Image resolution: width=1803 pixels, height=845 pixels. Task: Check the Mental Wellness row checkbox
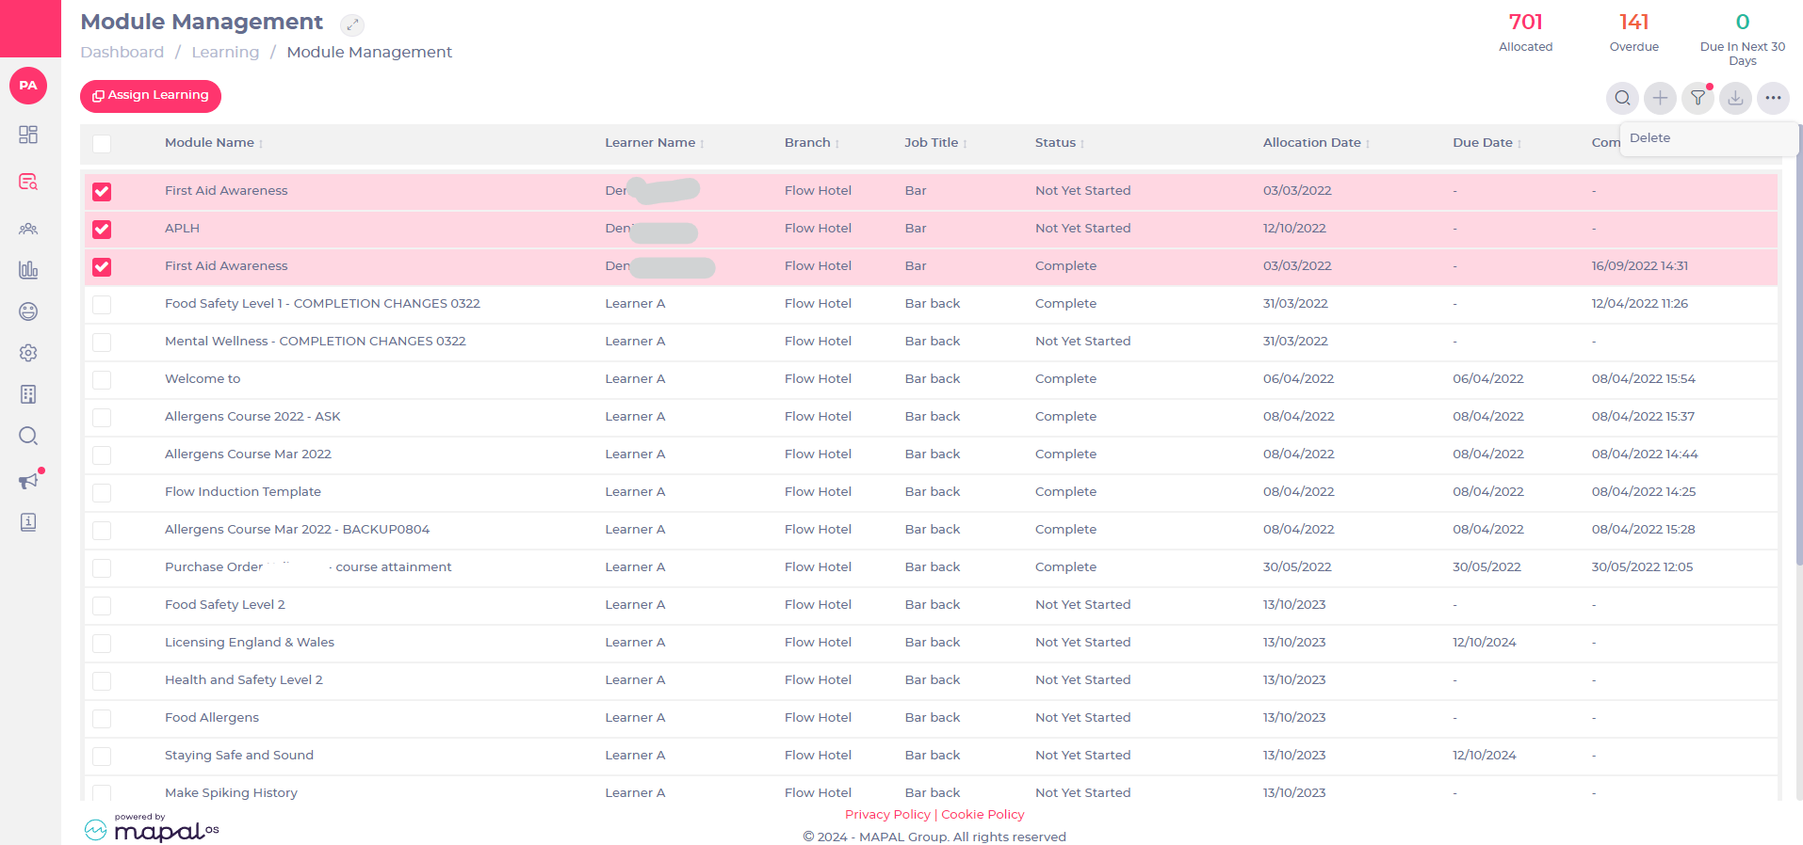click(x=102, y=343)
